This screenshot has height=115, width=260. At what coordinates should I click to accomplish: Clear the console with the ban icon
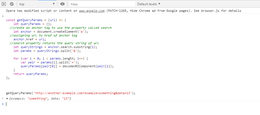pyautogui.click(x=12, y=4)
